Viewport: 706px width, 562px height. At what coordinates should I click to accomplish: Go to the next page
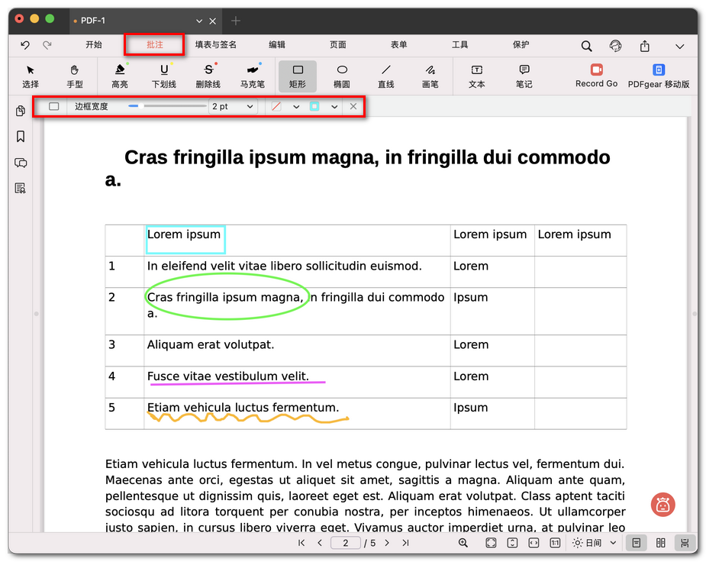387,543
